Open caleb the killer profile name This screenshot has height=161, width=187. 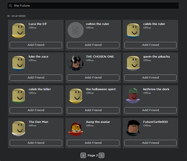click(x=40, y=89)
